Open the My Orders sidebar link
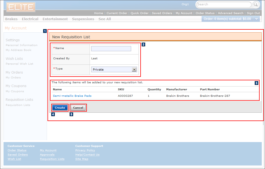265x169 pixels. 13,78
